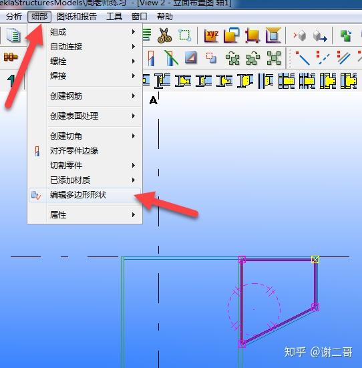362x368 pixels.
Task: Click the green cubes icon
Action: (x=346, y=35)
